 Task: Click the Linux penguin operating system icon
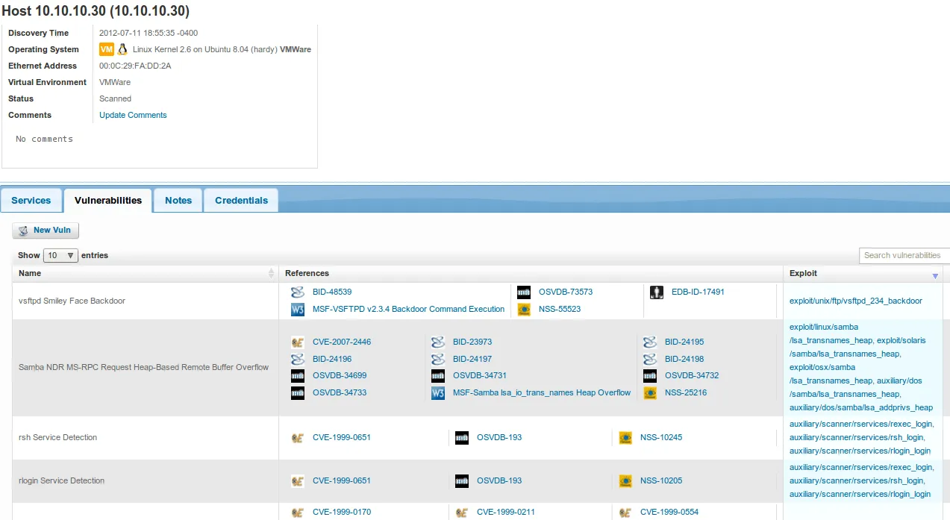click(x=122, y=49)
